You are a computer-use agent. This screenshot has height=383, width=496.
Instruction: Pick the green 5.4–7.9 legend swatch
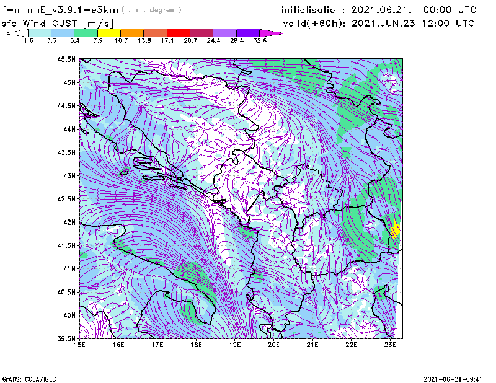pyautogui.click(x=86, y=33)
